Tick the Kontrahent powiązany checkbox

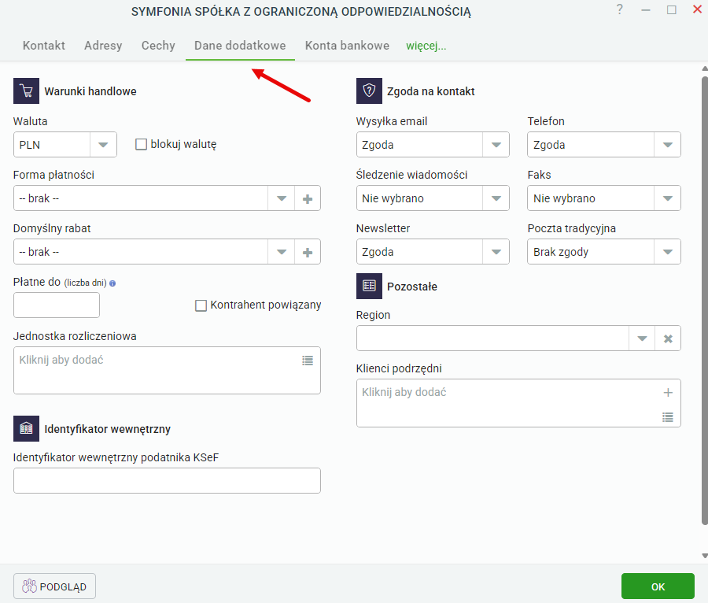[x=201, y=305]
